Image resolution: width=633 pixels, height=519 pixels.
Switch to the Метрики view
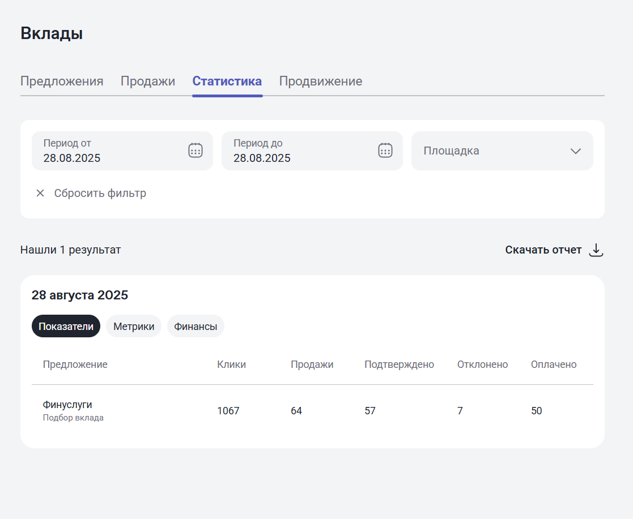(x=134, y=326)
